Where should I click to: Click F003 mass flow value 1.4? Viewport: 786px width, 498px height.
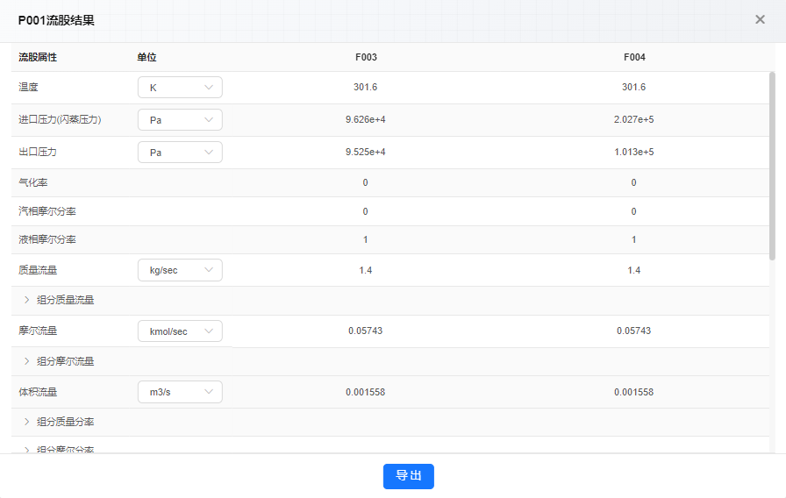coord(366,271)
